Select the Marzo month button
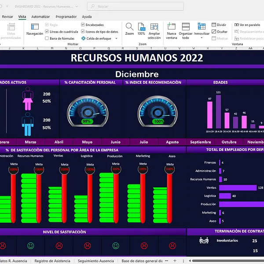 pyautogui.click(x=30, y=142)
